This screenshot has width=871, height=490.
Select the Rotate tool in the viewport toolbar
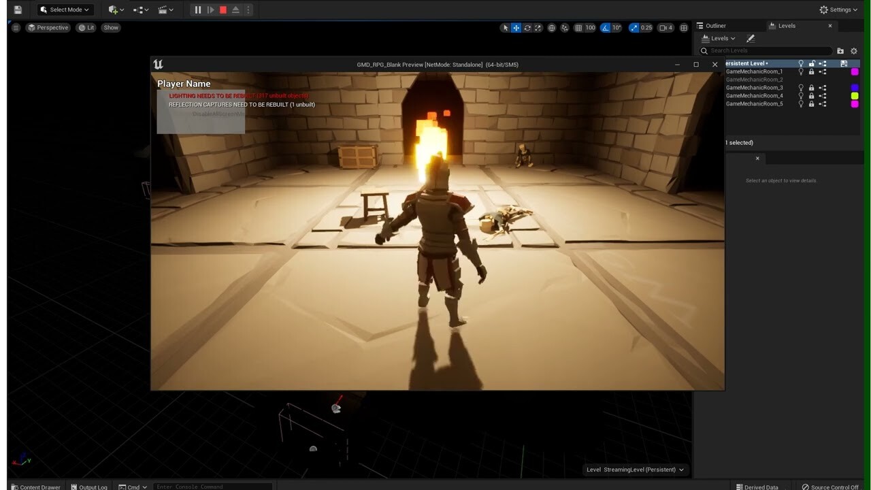(528, 28)
